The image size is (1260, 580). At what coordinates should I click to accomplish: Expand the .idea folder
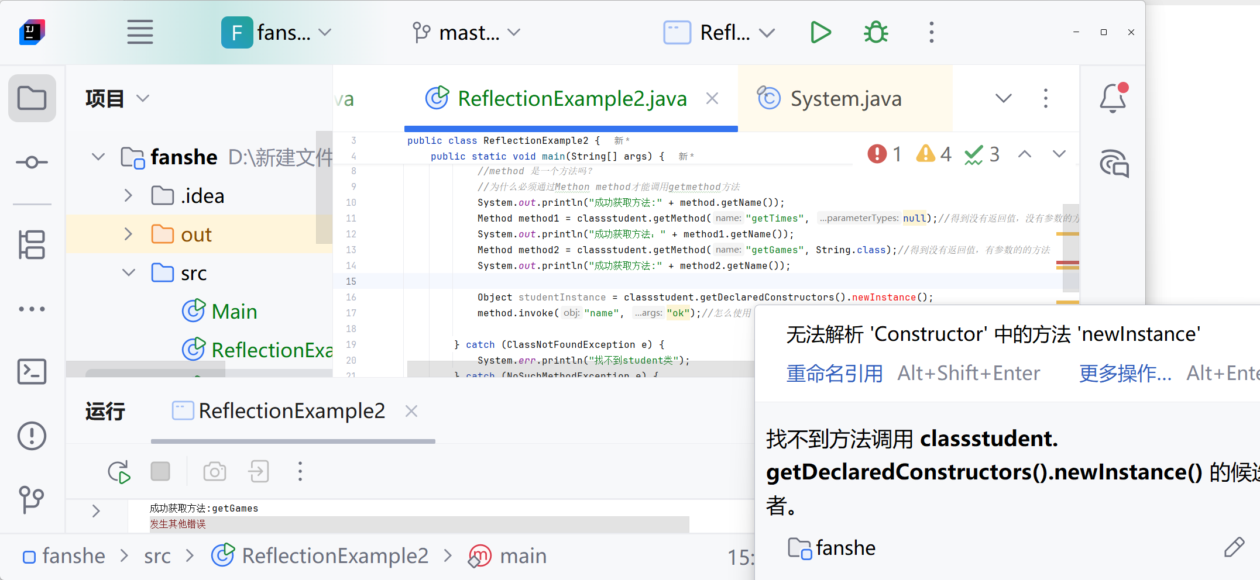coord(128,195)
